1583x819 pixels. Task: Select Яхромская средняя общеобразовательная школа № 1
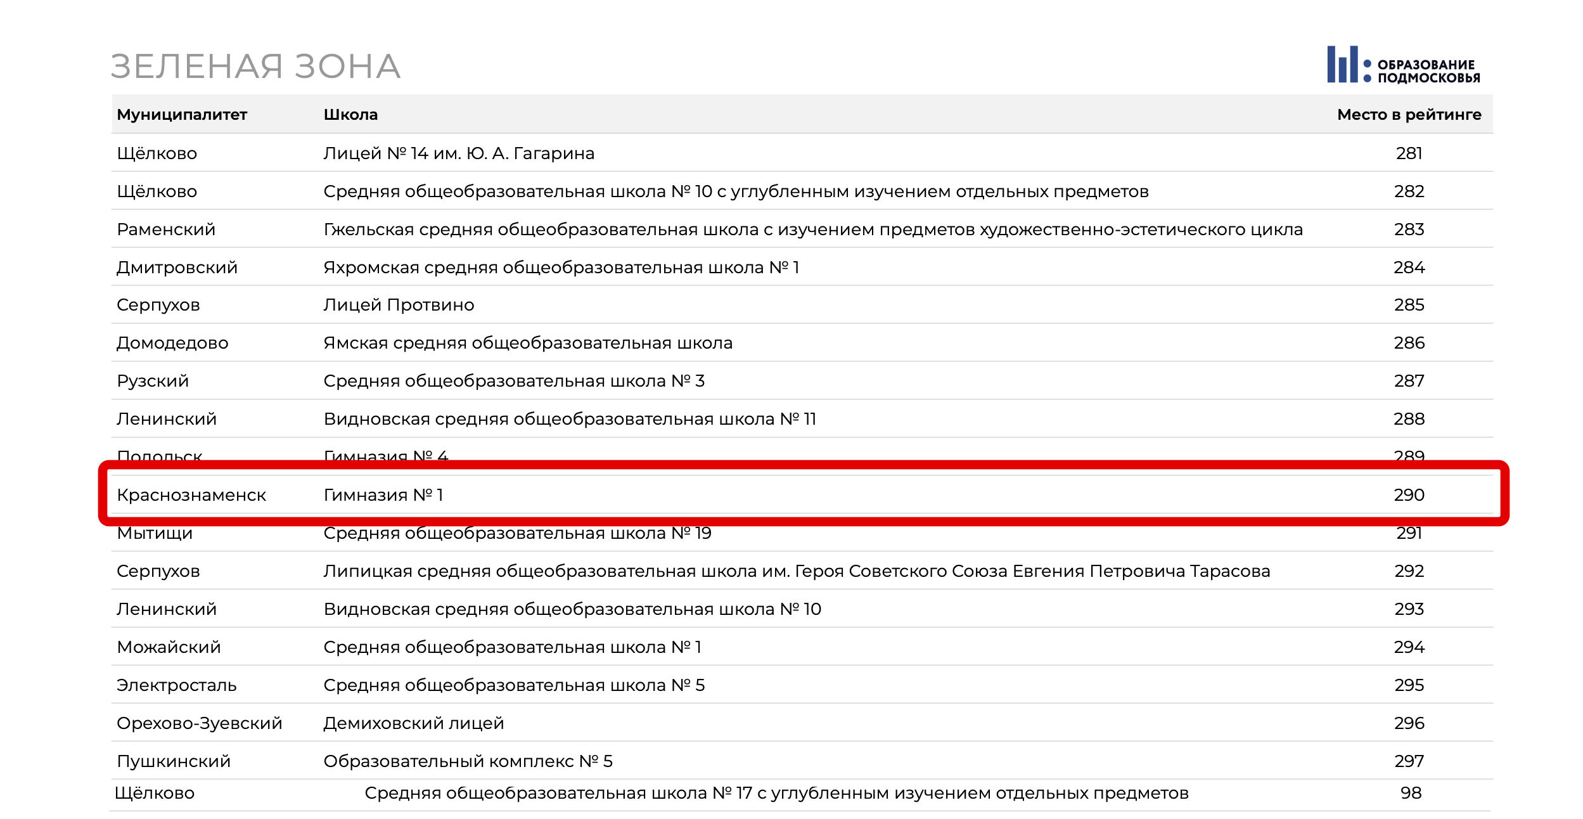[x=561, y=268]
